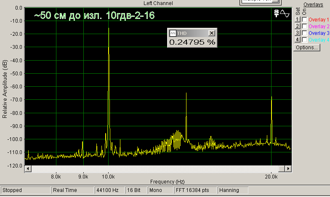This screenshot has height=197, width=330.
Task: Click the -120.0 amplitude axis label
Action: (x=15, y=166)
